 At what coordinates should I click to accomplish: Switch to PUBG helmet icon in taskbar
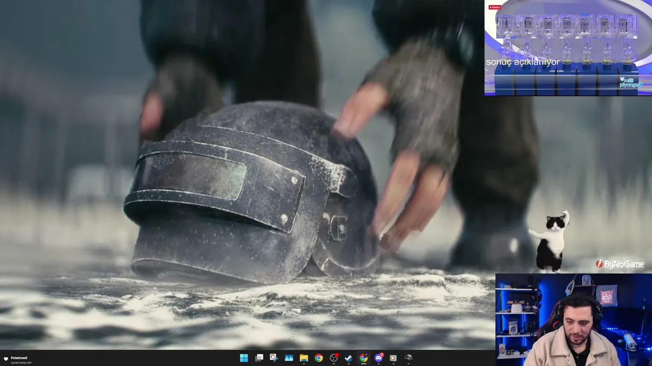pos(408,358)
